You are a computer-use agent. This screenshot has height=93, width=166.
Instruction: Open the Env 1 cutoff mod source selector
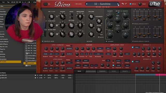click(110, 21)
